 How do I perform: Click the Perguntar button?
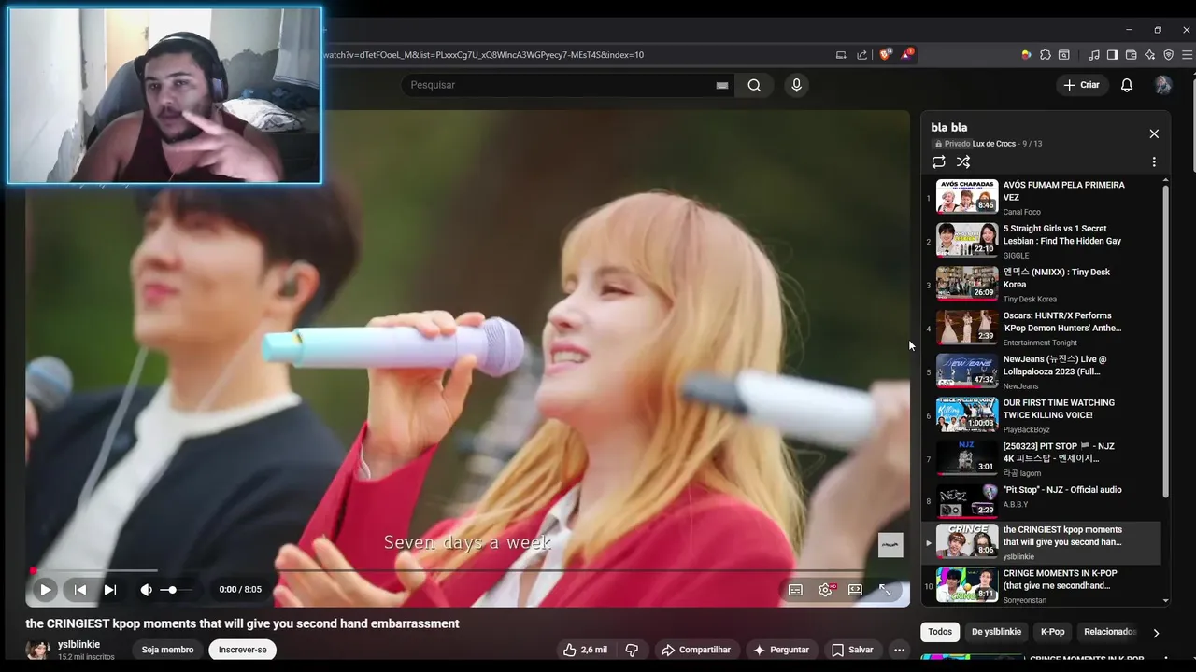click(x=781, y=650)
